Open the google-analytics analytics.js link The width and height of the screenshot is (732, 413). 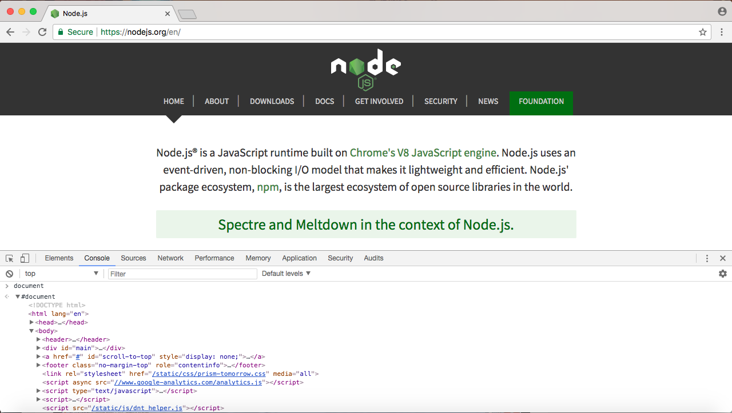point(188,382)
